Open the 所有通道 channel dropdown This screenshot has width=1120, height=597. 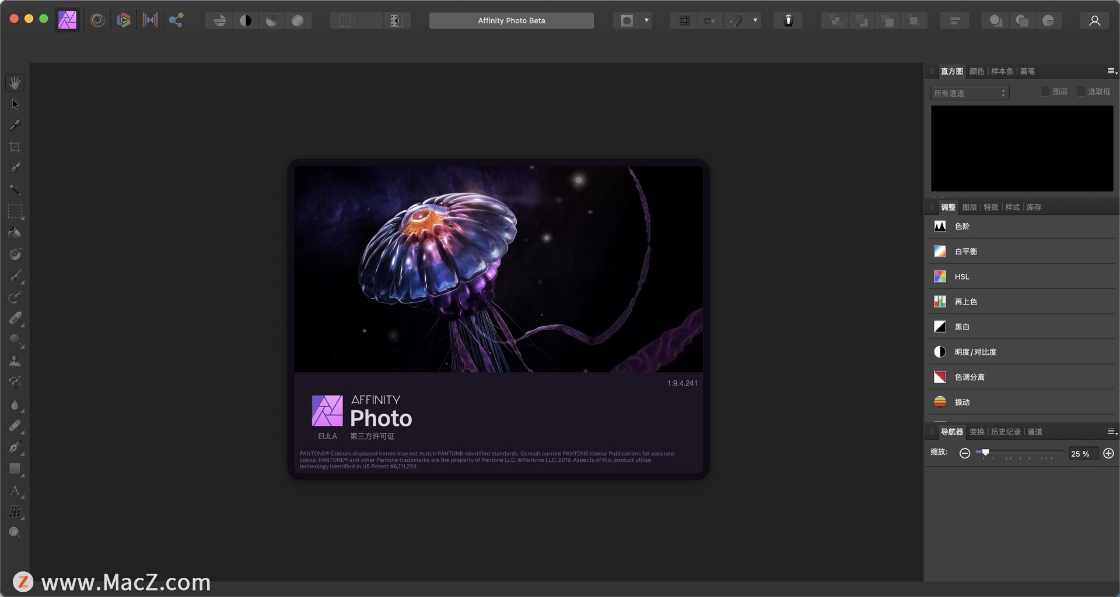(x=970, y=93)
